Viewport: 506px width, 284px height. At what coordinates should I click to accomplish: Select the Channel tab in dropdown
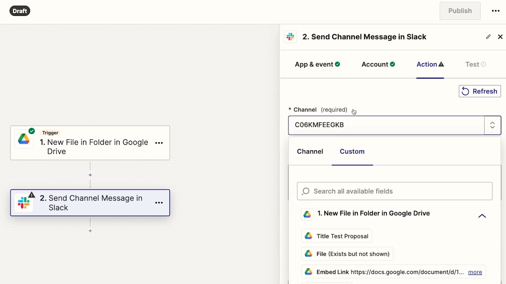pos(310,151)
